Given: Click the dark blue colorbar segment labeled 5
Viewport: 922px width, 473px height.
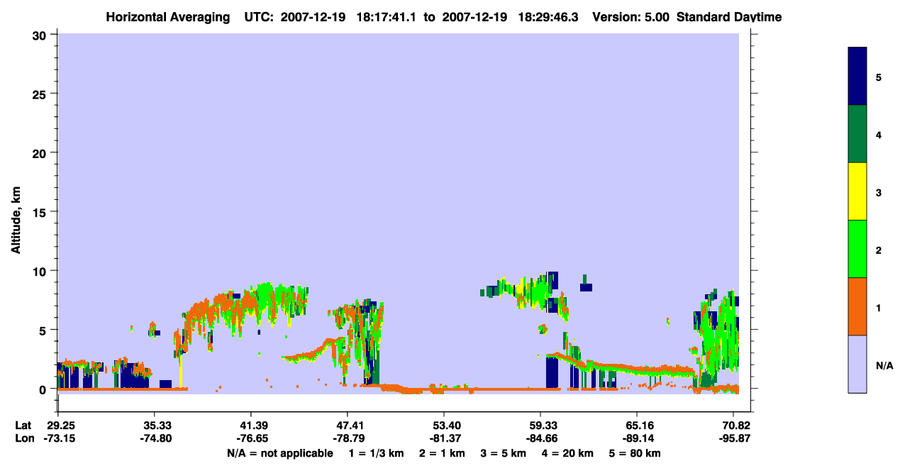Looking at the screenshot, I should point(857,77).
